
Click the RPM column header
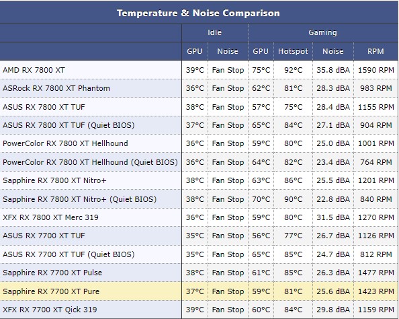[375, 51]
